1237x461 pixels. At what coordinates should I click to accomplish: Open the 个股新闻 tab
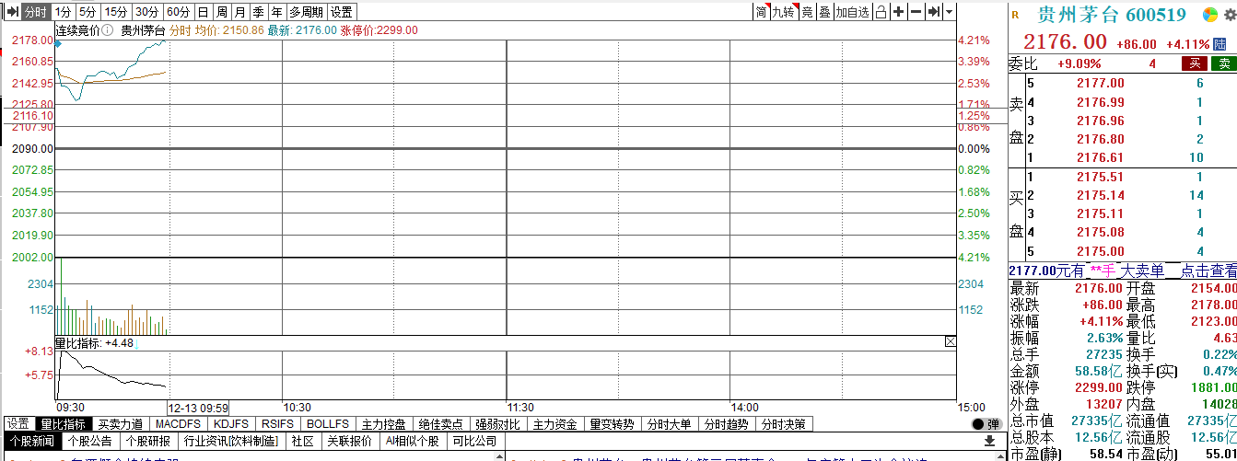31,442
